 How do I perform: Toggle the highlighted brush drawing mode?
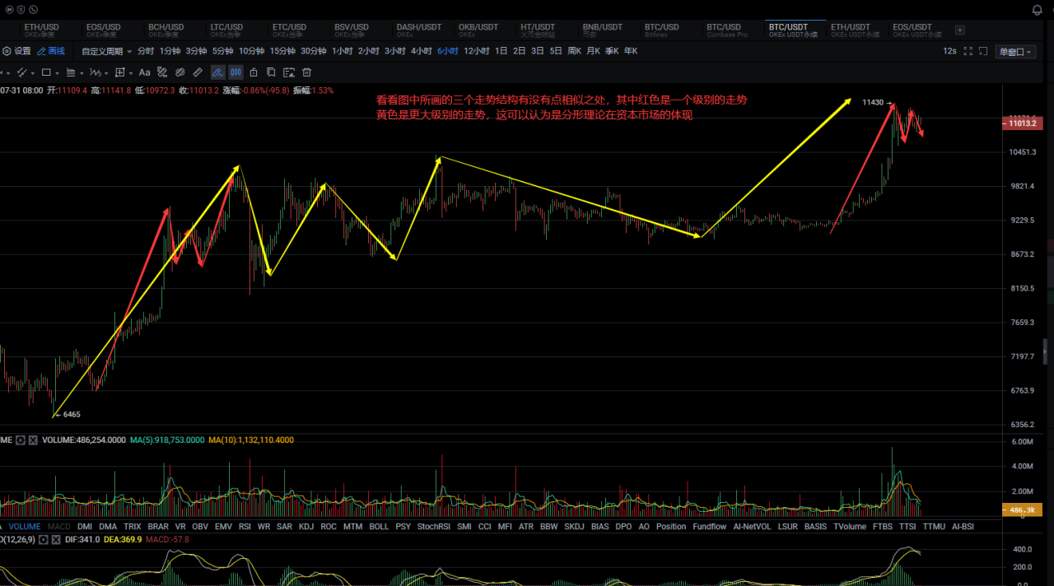[217, 72]
